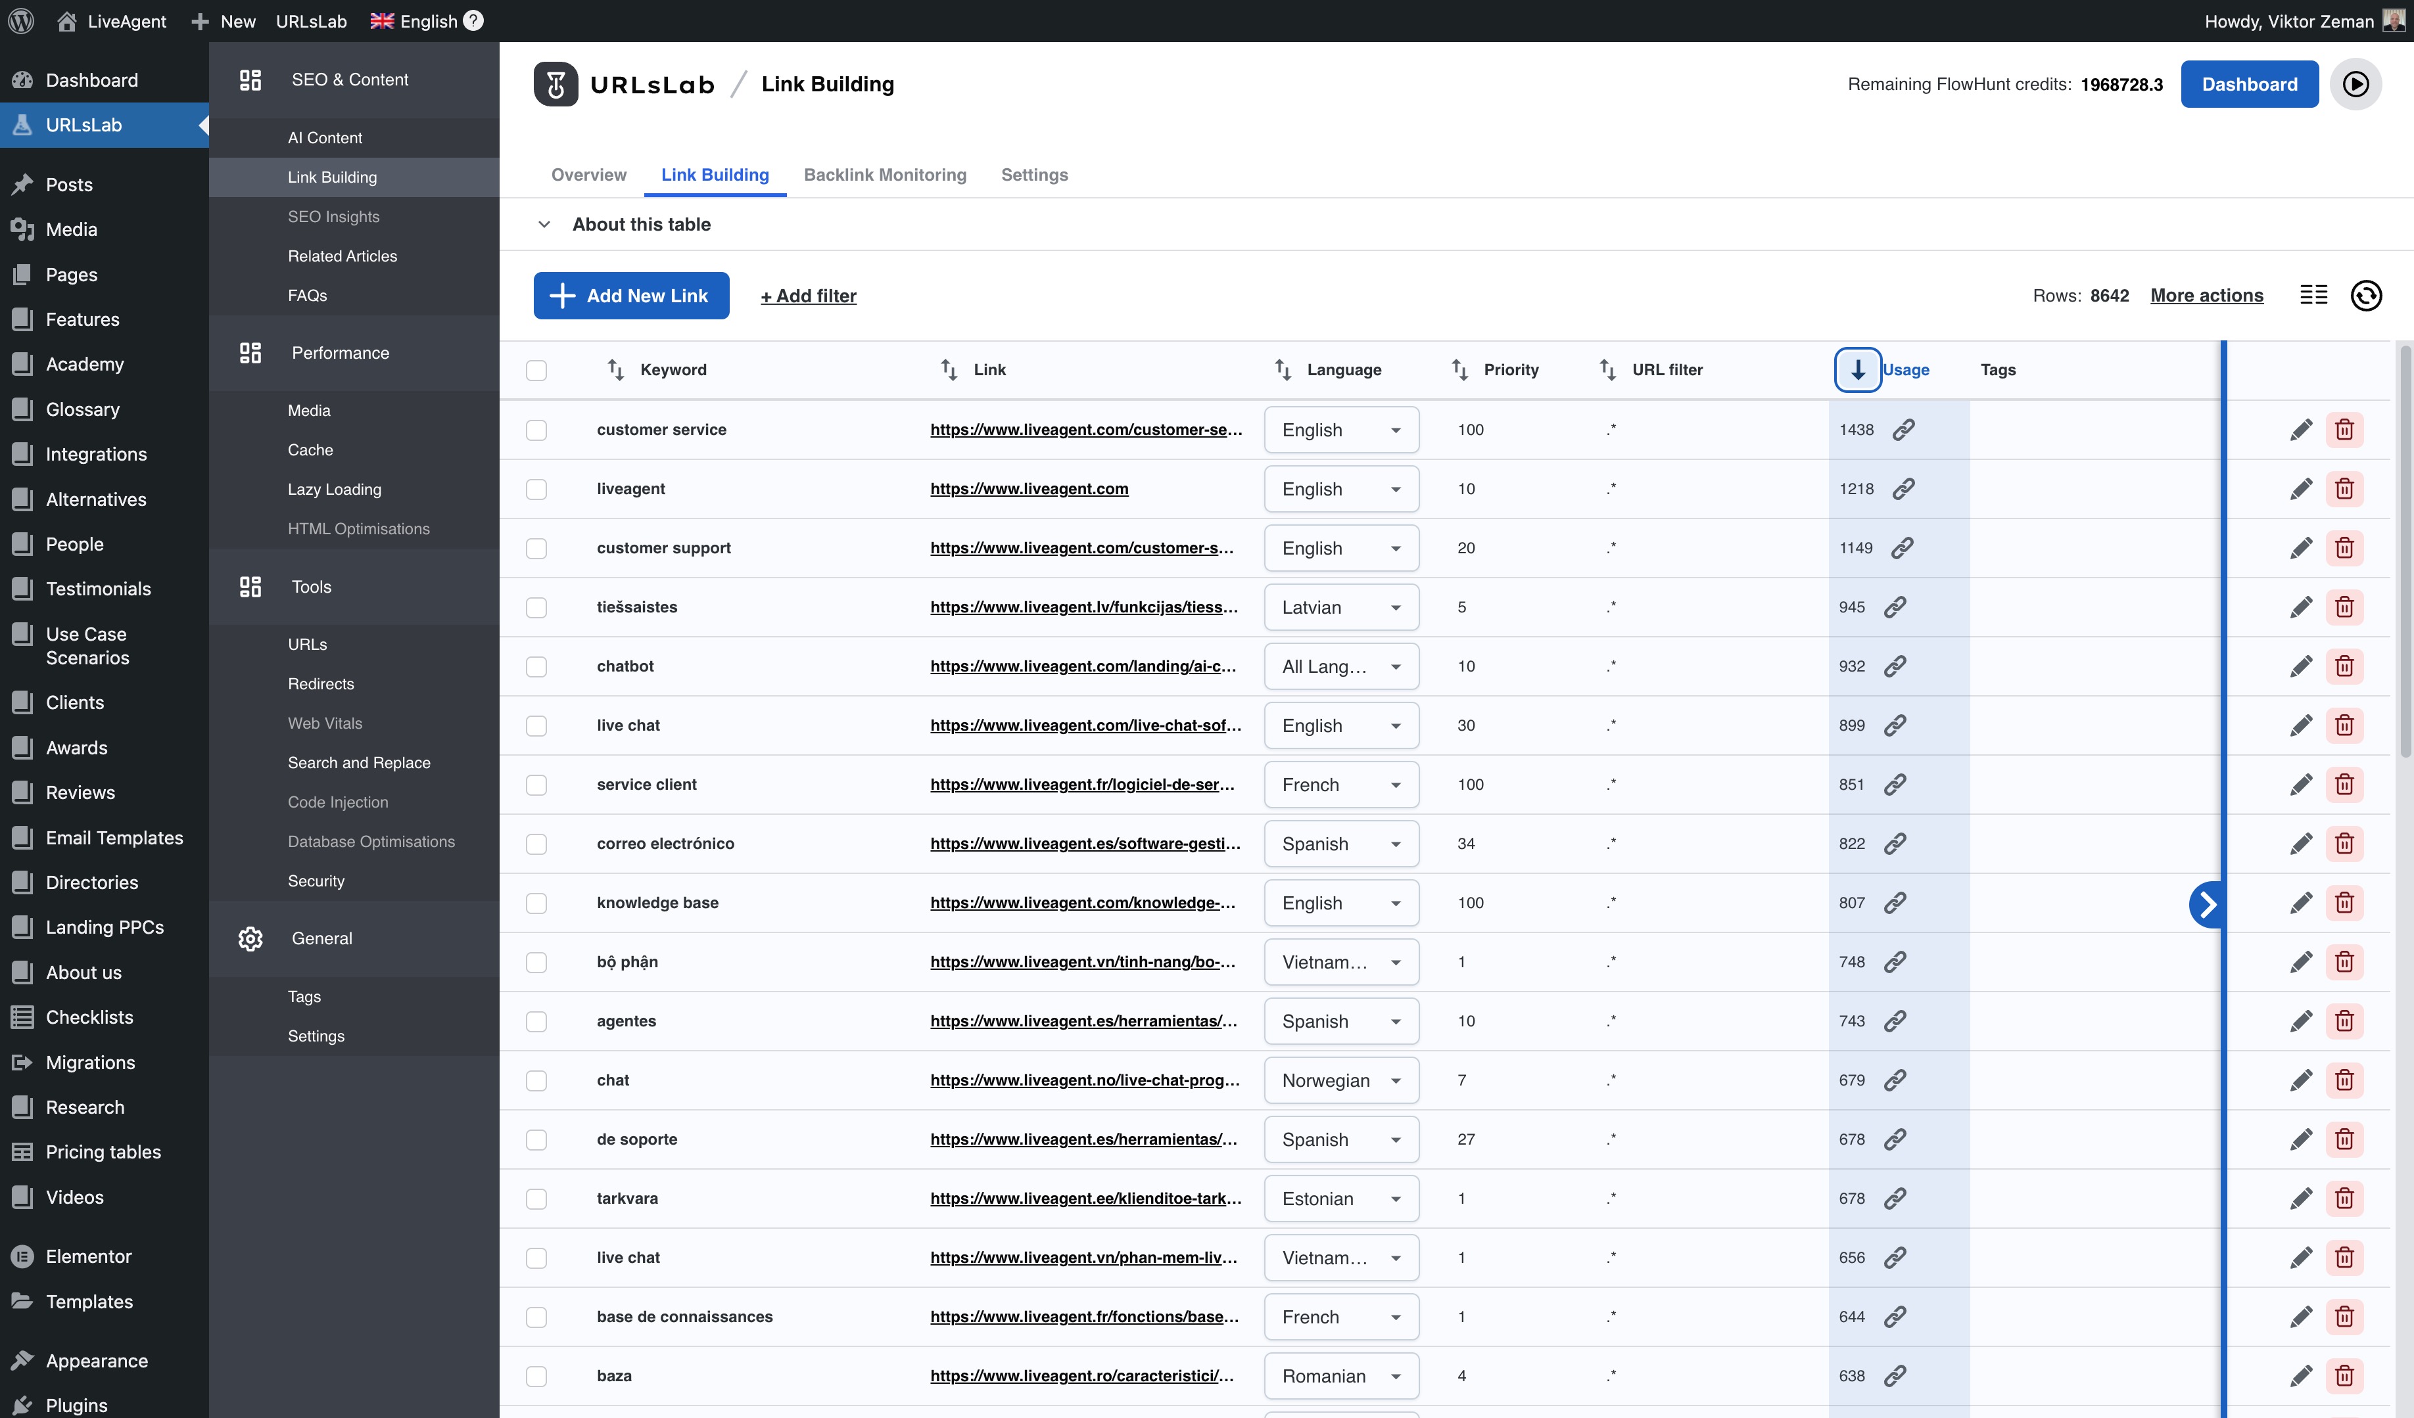This screenshot has height=1418, width=2414.
Task: Open the column manager icon beside the refresh icon
Action: pos(2313,296)
